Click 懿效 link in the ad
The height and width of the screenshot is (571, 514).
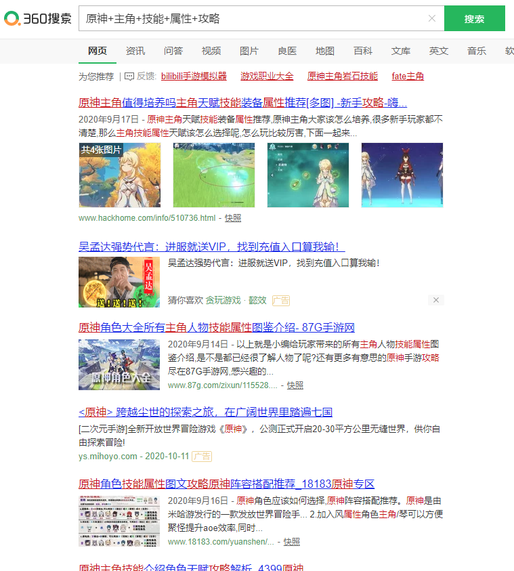257,301
